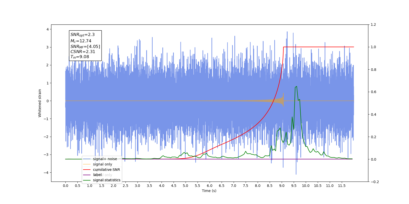
Task: Click the 0.8 tick label on right axis
Action: click(373, 70)
